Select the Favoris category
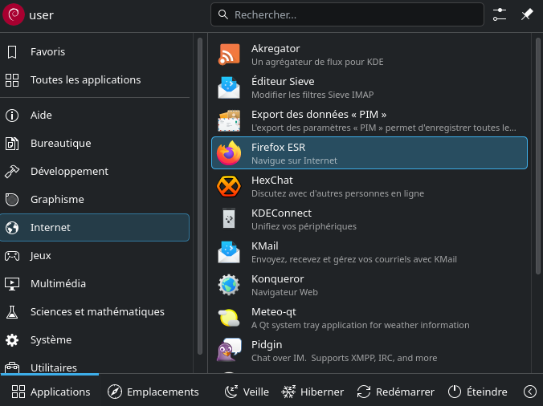Image resolution: width=543 pixels, height=406 pixels. [95, 52]
